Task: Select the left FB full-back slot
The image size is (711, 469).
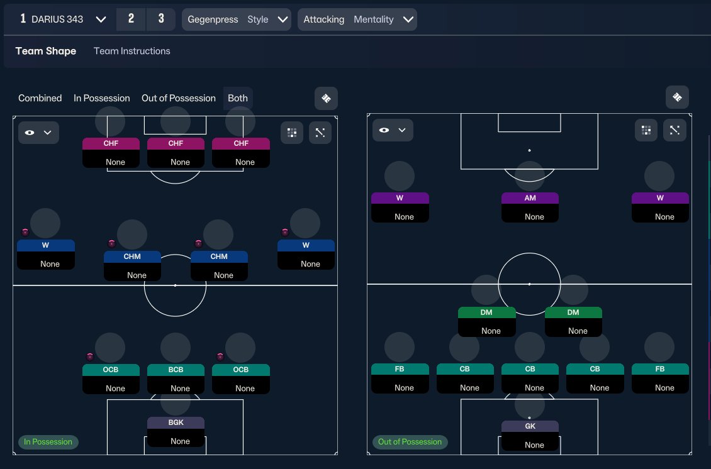Action: point(400,378)
